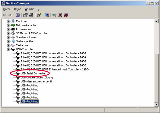Open the Datei menu
The height and width of the screenshot is (113, 160).
[x=6, y=9]
